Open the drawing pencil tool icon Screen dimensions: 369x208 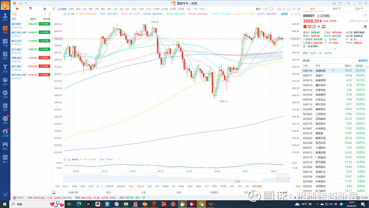pyautogui.click(x=284, y=9)
